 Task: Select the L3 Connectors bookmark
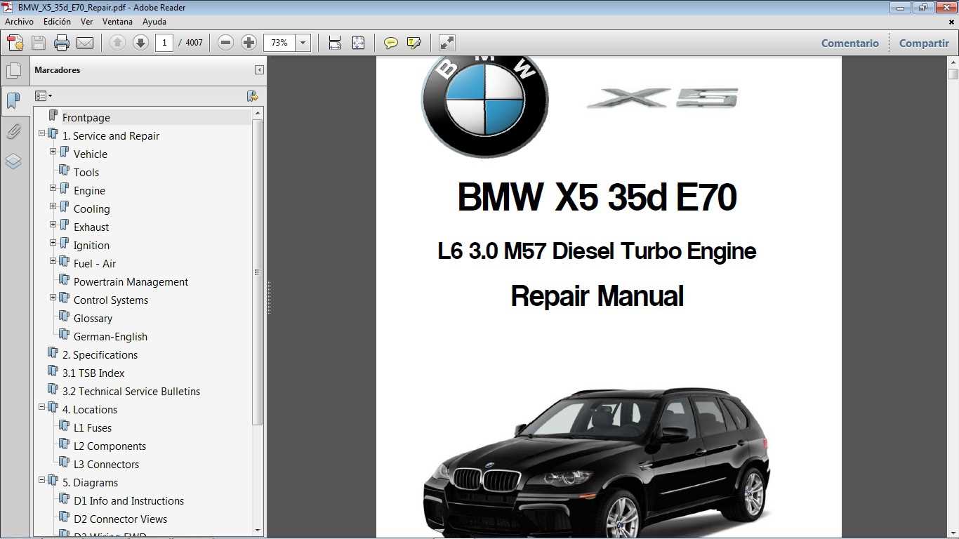[106, 465]
